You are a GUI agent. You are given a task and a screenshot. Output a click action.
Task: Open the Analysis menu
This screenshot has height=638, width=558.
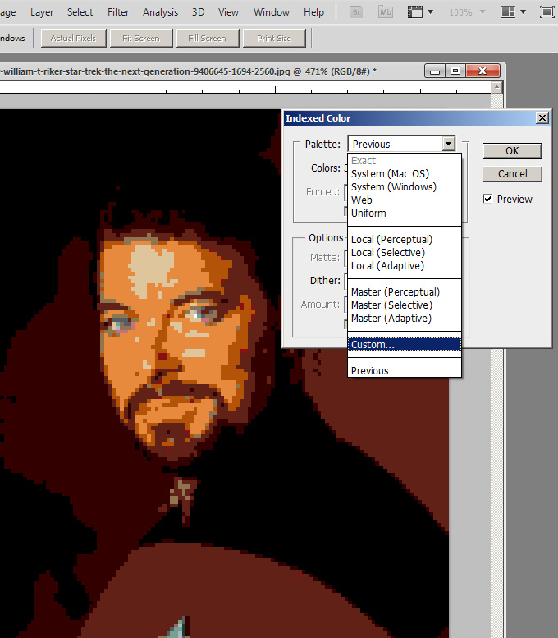point(160,12)
